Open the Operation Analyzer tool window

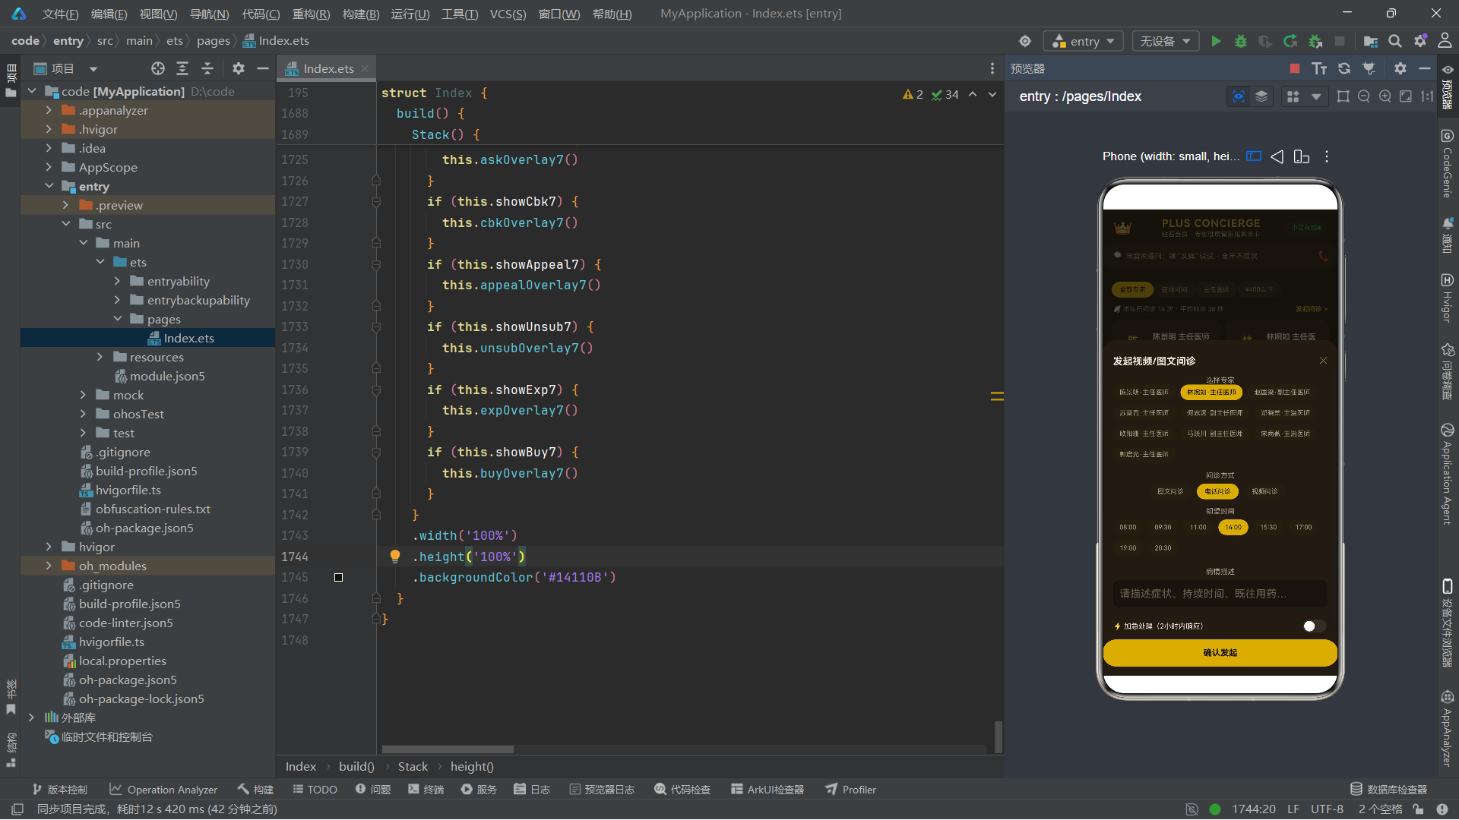pyautogui.click(x=163, y=790)
